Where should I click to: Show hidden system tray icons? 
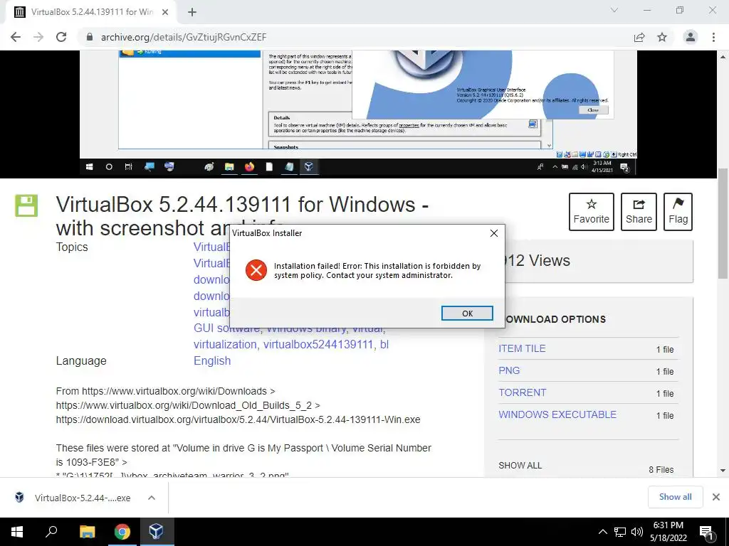coord(602,532)
